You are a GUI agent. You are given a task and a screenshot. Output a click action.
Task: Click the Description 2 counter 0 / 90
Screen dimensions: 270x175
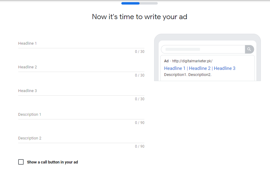[140, 146]
